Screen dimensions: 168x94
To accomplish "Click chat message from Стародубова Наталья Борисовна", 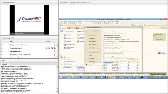I will tap(15, 85).
